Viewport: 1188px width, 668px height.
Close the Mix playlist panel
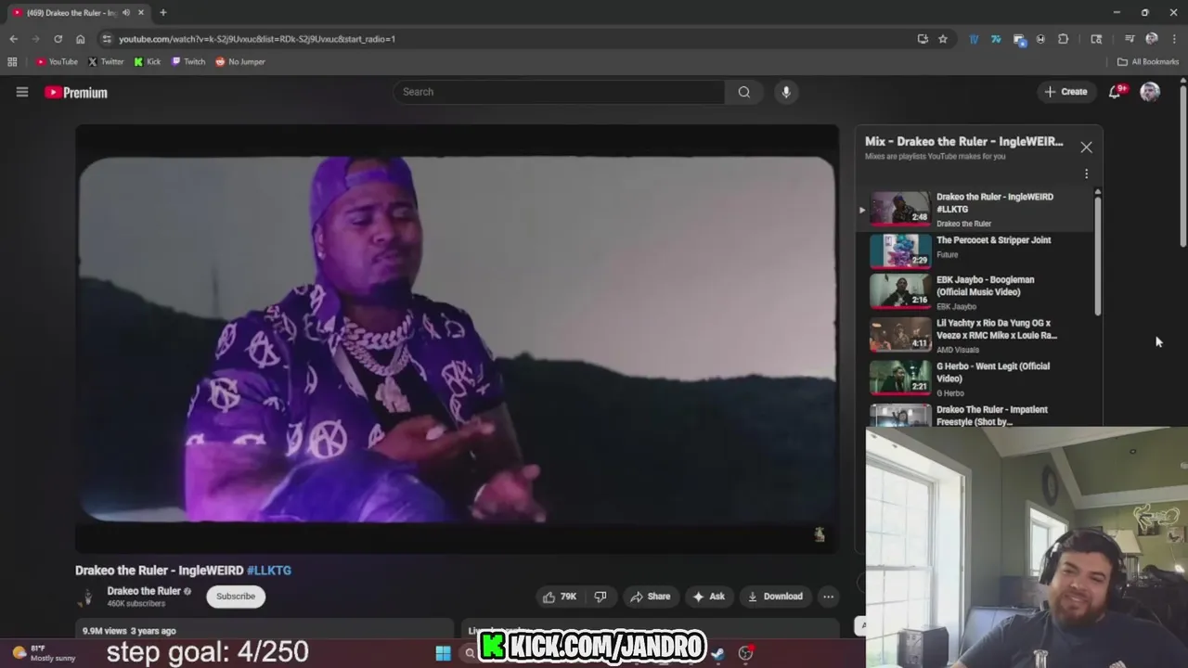[x=1086, y=148]
